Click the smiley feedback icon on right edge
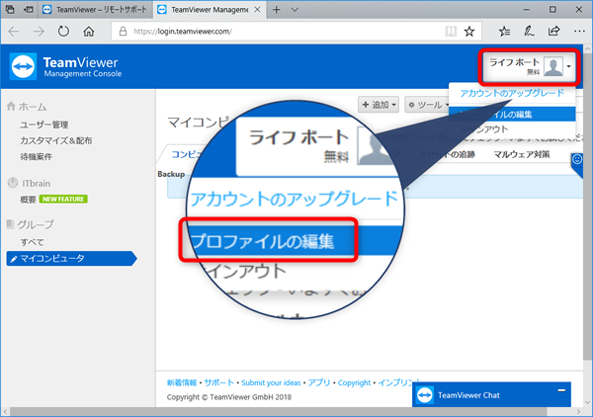This screenshot has width=593, height=417. pyautogui.click(x=577, y=159)
